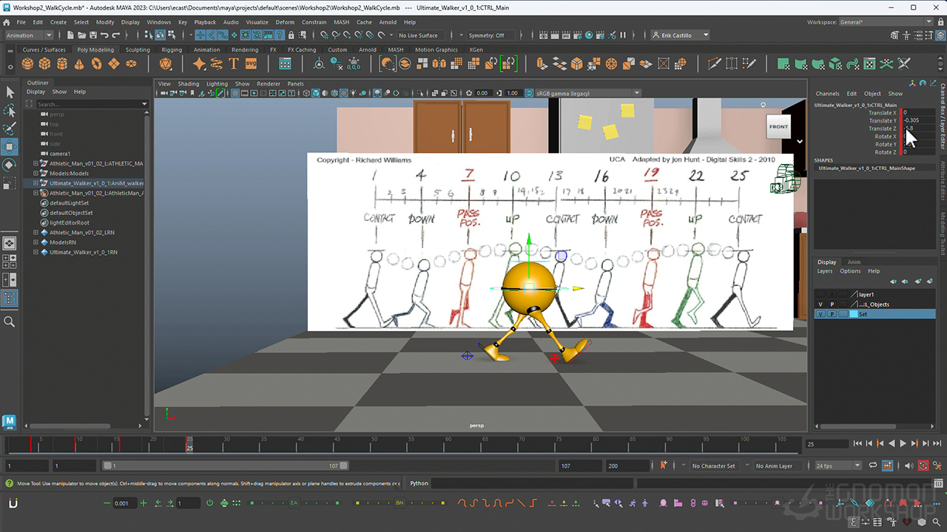Screen dimensions: 947x532
Task: Toggle Auto Keyframe near the frame rate menu
Action: point(923,466)
